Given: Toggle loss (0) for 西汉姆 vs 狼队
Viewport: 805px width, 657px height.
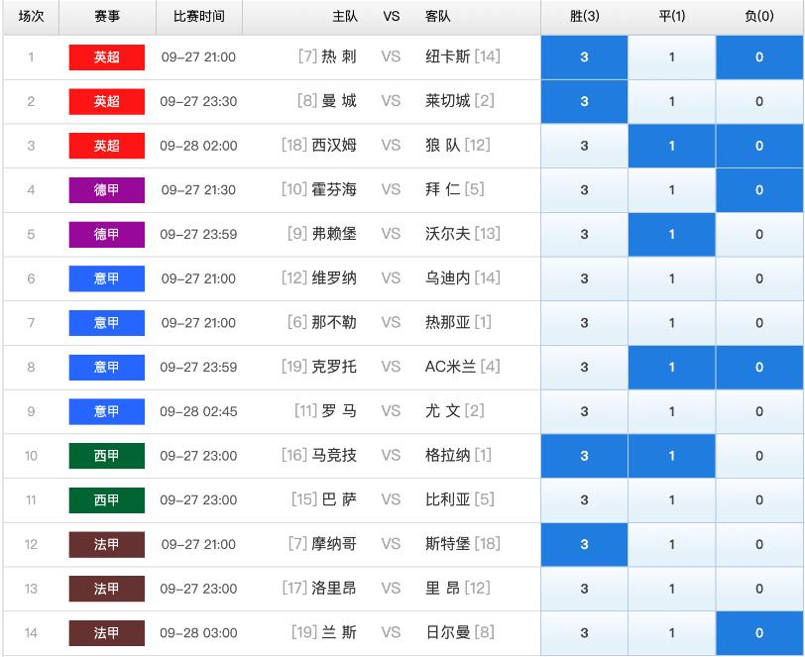Looking at the screenshot, I should point(759,146).
